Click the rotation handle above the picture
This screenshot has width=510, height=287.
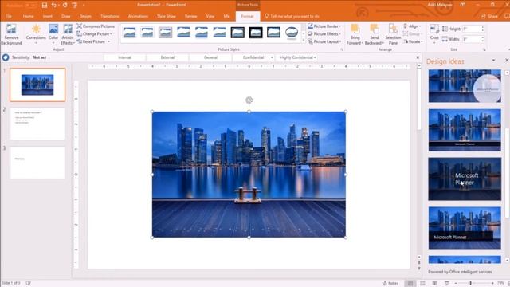(249, 100)
